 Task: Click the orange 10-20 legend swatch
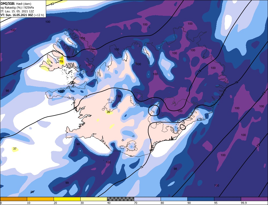point(40,199)
